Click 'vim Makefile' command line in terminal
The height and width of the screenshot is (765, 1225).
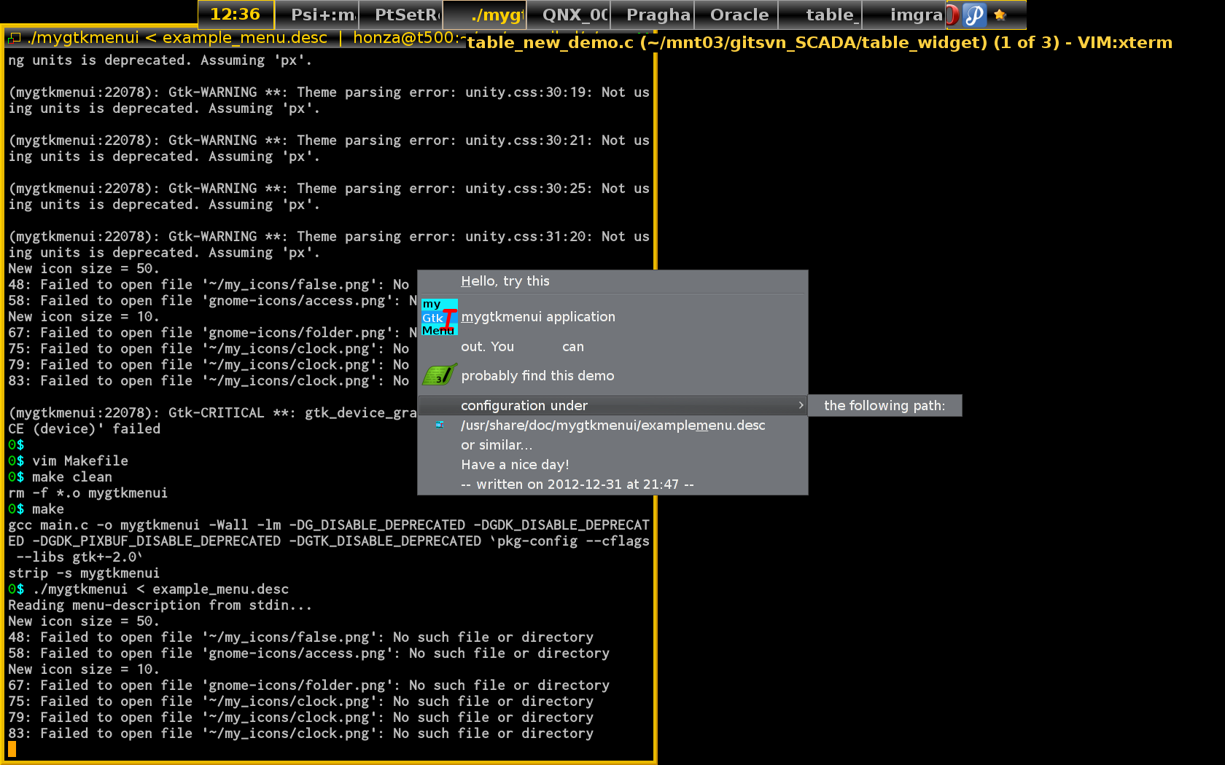[80, 460]
